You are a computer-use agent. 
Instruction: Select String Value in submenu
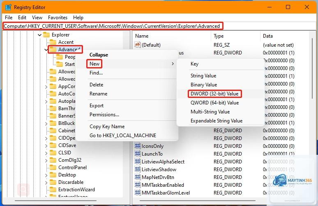[x=221, y=76]
